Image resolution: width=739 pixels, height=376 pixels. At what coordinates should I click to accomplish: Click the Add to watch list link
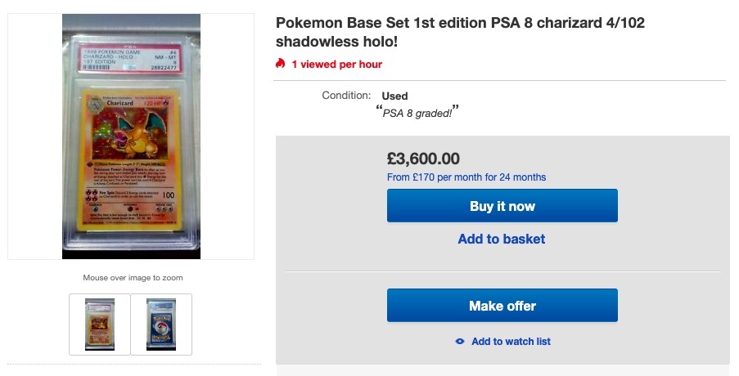pyautogui.click(x=511, y=342)
